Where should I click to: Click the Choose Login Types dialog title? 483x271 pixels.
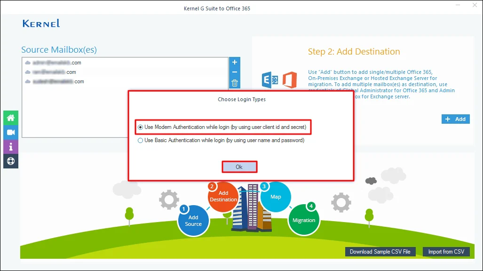click(242, 99)
